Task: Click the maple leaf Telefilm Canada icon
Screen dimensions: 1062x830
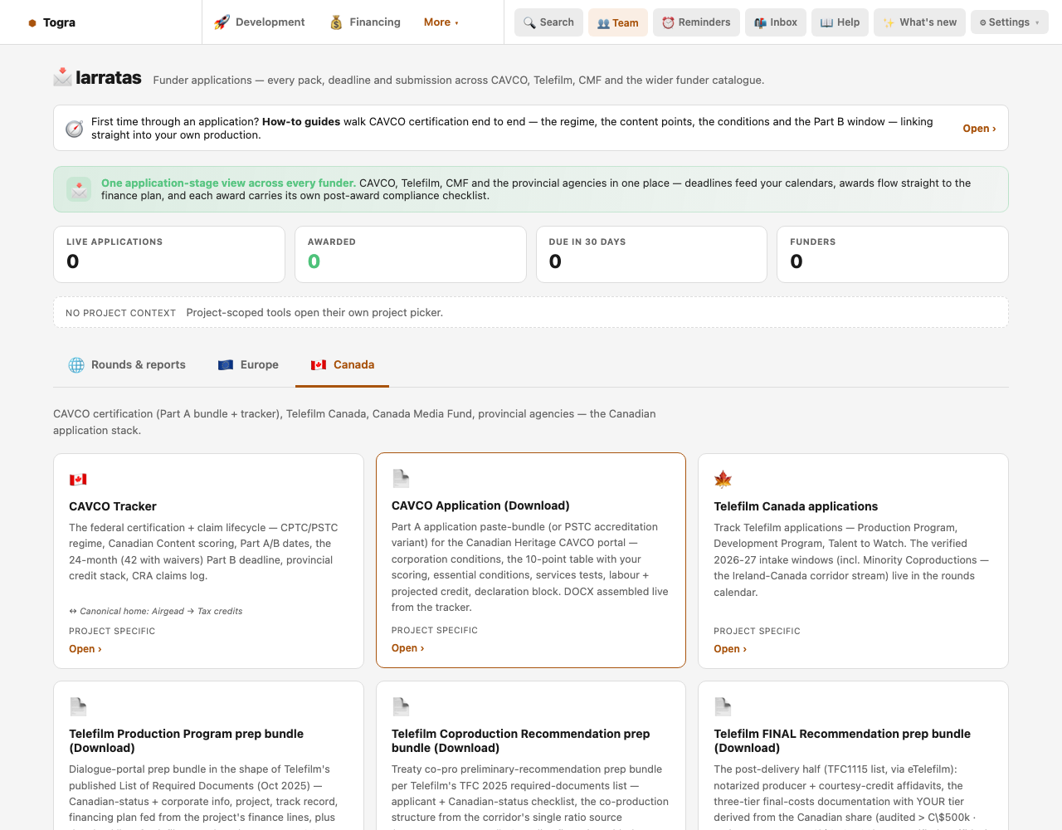Action: coord(723,479)
